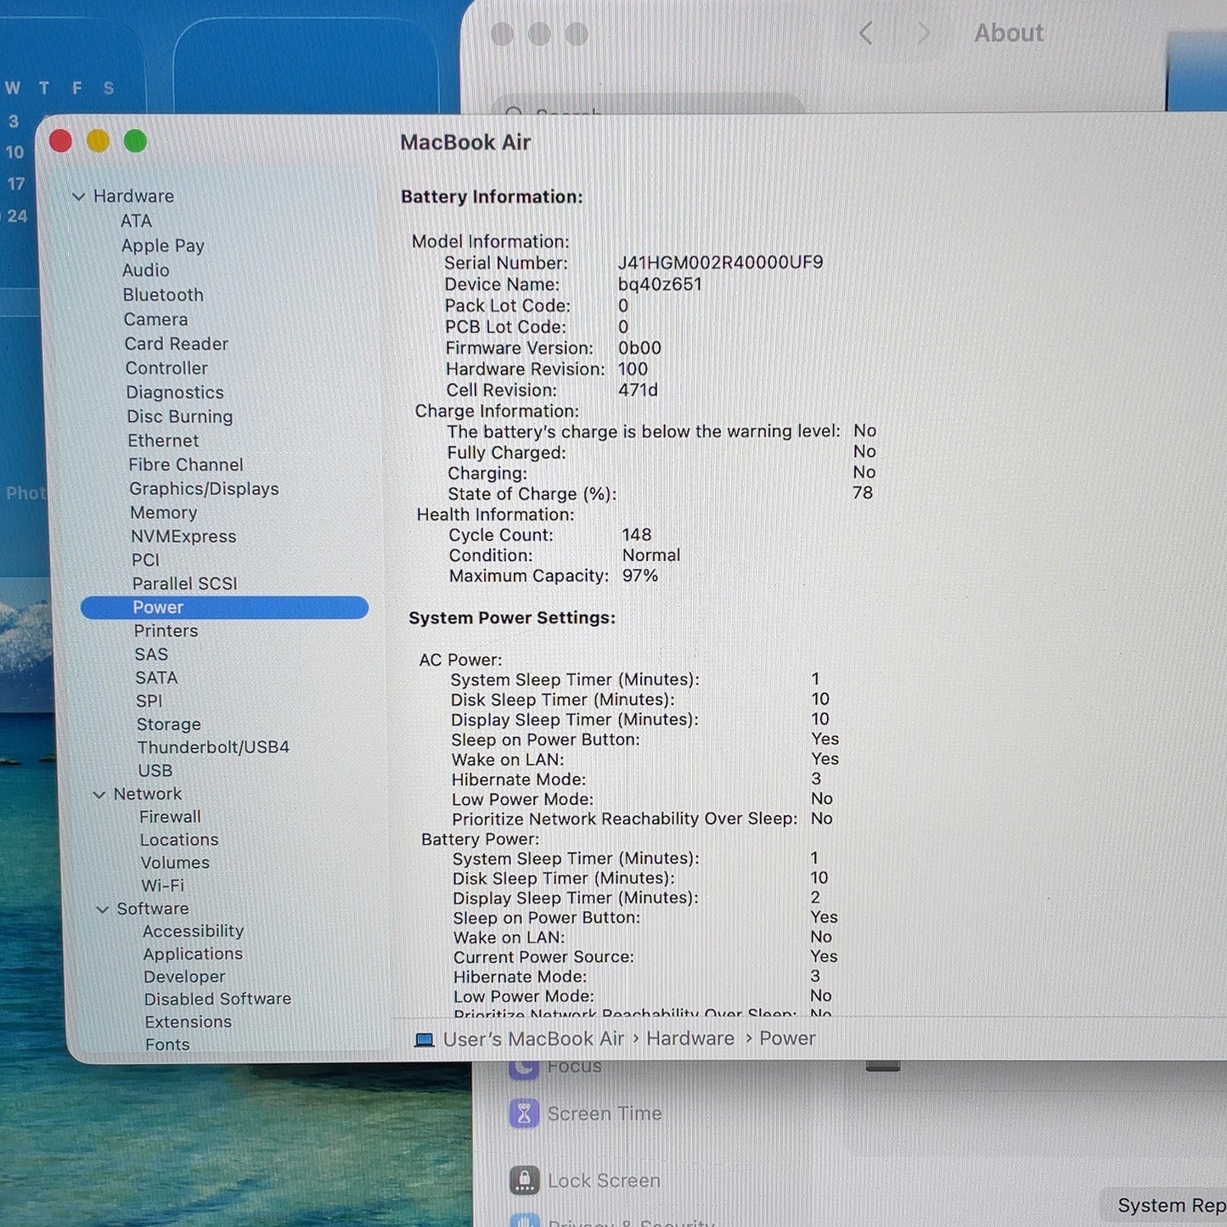Open the Thunderbolt/USB4 section

click(213, 747)
